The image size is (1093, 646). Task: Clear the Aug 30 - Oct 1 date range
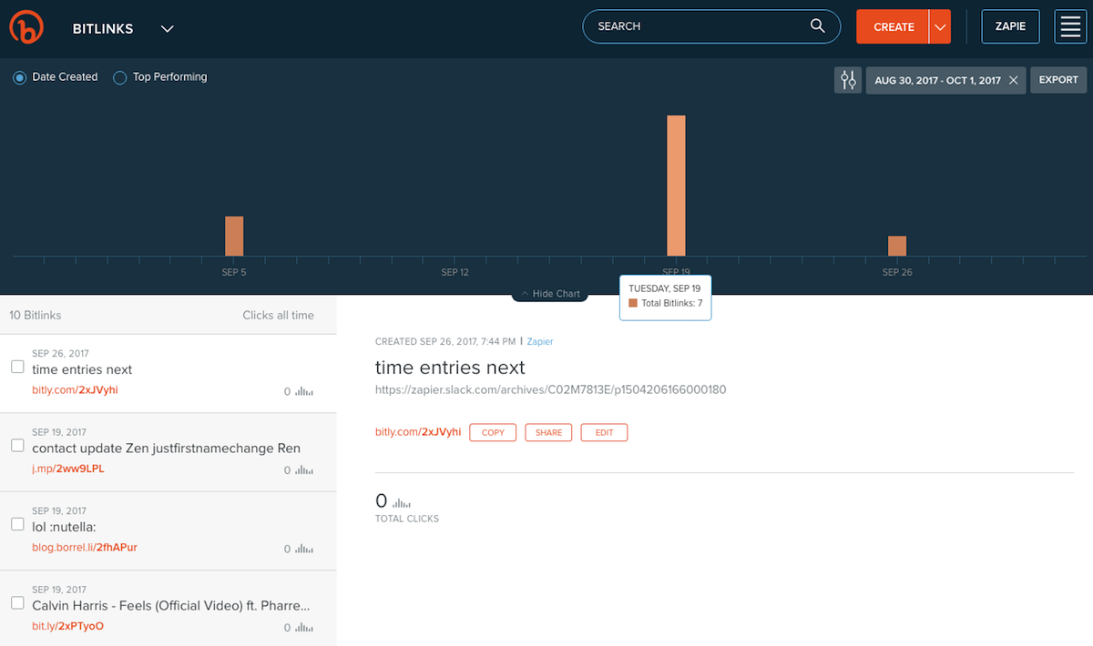(1014, 80)
